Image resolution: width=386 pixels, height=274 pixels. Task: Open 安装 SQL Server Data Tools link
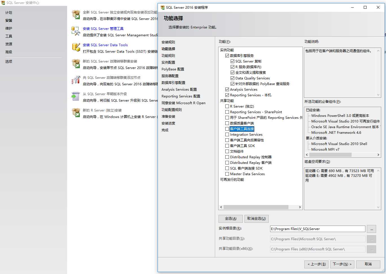105,45
